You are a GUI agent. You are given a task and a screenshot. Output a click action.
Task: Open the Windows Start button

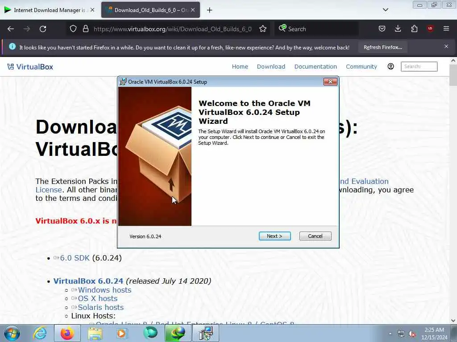[x=12, y=333]
